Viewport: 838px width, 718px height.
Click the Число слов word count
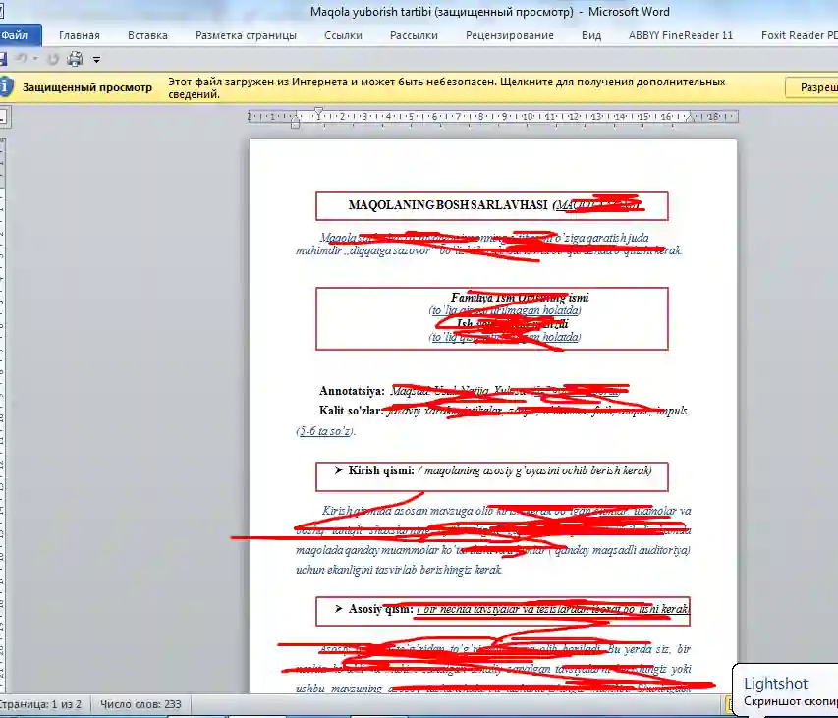click(140, 704)
